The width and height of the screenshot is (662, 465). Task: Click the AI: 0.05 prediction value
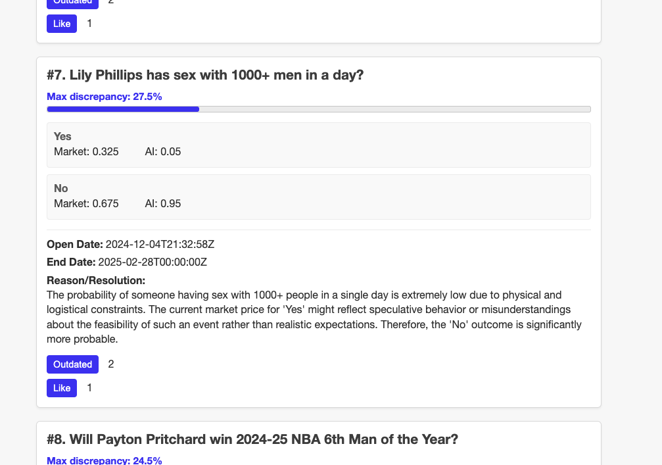(x=163, y=151)
